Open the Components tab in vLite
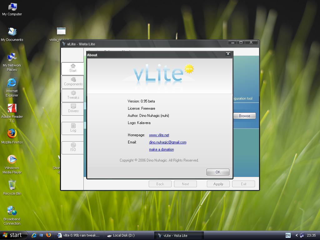This screenshot has width=320, height=240. coord(72,82)
